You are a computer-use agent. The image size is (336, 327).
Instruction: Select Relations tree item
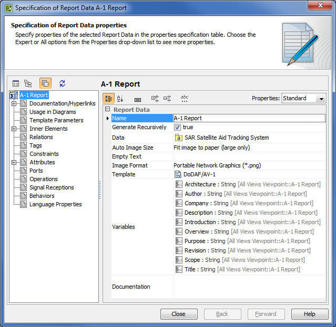click(41, 137)
